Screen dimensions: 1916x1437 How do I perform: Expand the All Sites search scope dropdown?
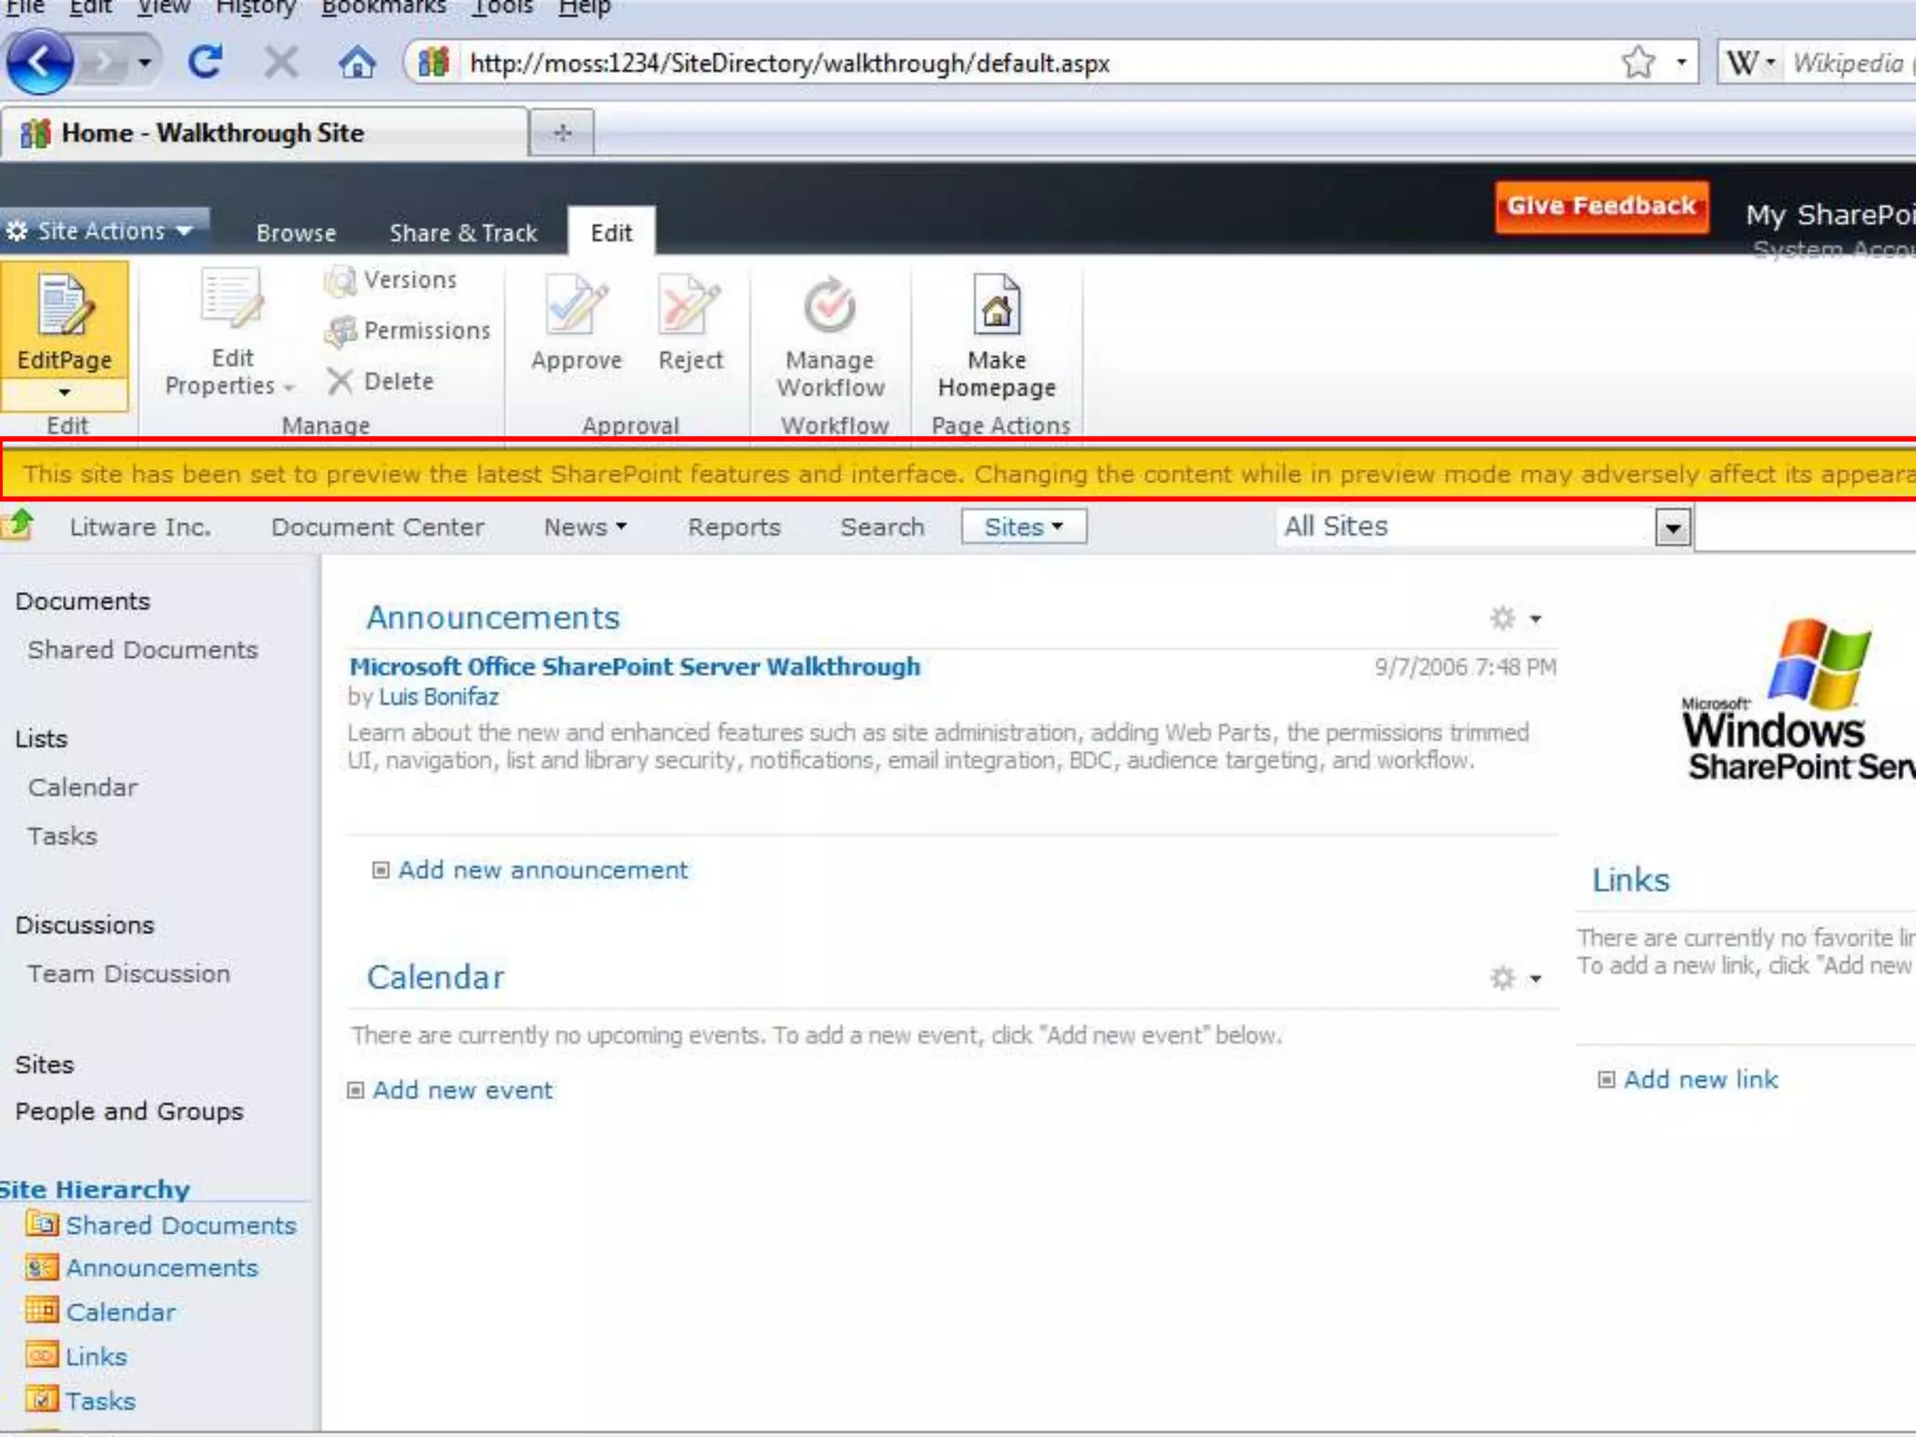pos(1672,528)
